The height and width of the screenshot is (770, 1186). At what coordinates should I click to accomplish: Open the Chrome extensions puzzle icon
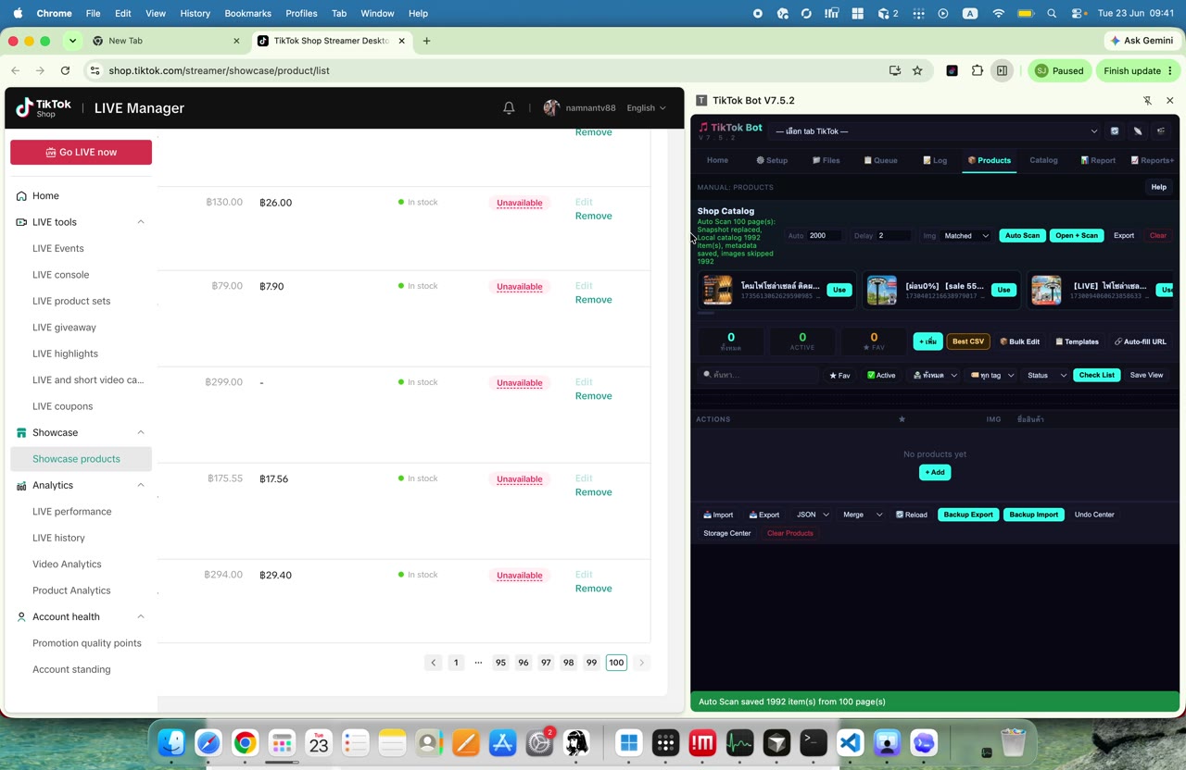pyautogui.click(x=978, y=70)
